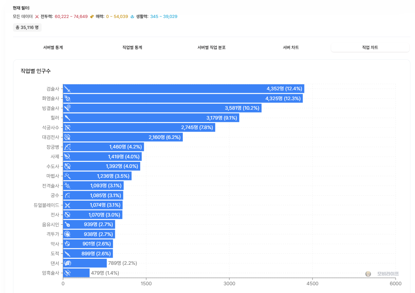
Task: Switch to the 서버 차트 tab
Action: tap(291, 48)
